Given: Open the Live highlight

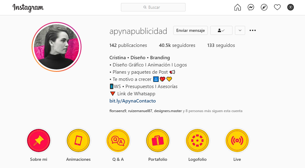Looking at the screenshot, I should tap(237, 140).
